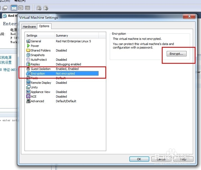201x170 pixels.
Task: Select the Shared Folders label
Action: (41, 50)
